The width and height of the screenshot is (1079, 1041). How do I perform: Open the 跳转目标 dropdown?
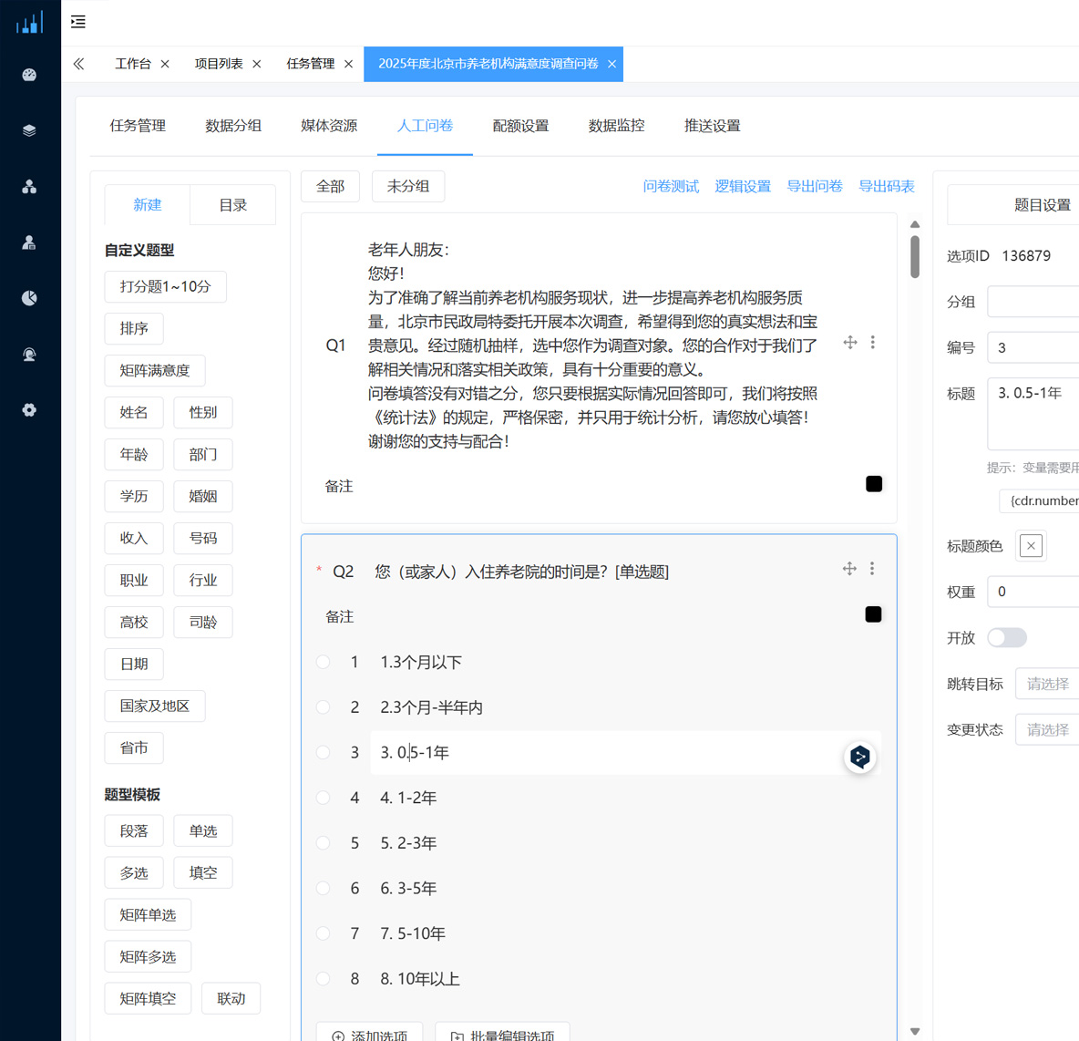[x=1046, y=684]
